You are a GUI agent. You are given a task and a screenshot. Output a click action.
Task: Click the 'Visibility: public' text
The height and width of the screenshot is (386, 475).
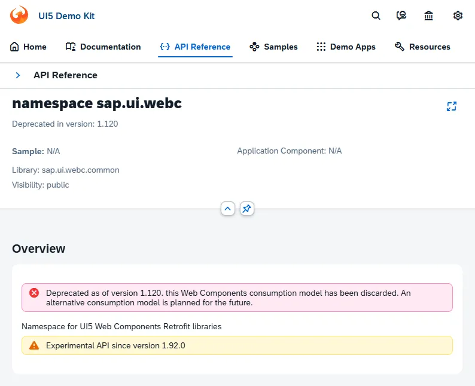41,185
